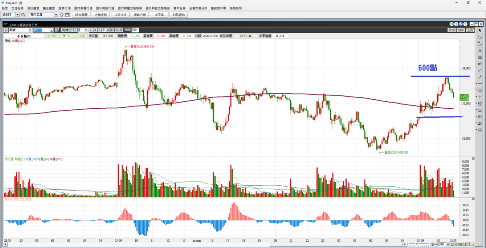Screen dimensions: 486x248
Task: Select the circle shape drawing tool
Action: [480, 90]
